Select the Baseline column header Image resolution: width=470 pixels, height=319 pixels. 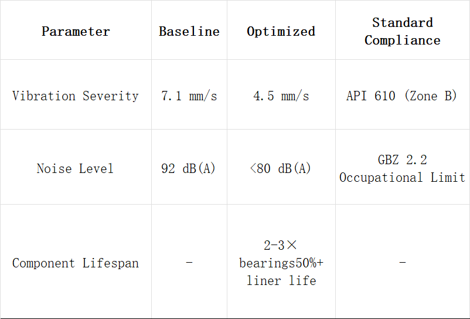click(189, 30)
